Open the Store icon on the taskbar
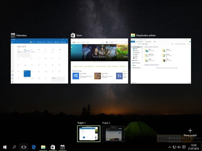The image size is (202, 151). (53, 147)
